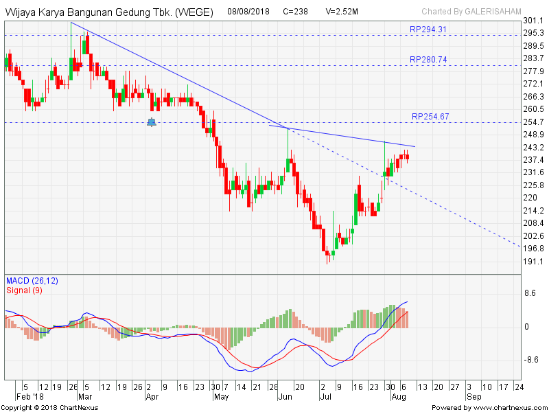549x412 pixels.
Task: Click the RP254.67 price level label
Action: [430, 117]
